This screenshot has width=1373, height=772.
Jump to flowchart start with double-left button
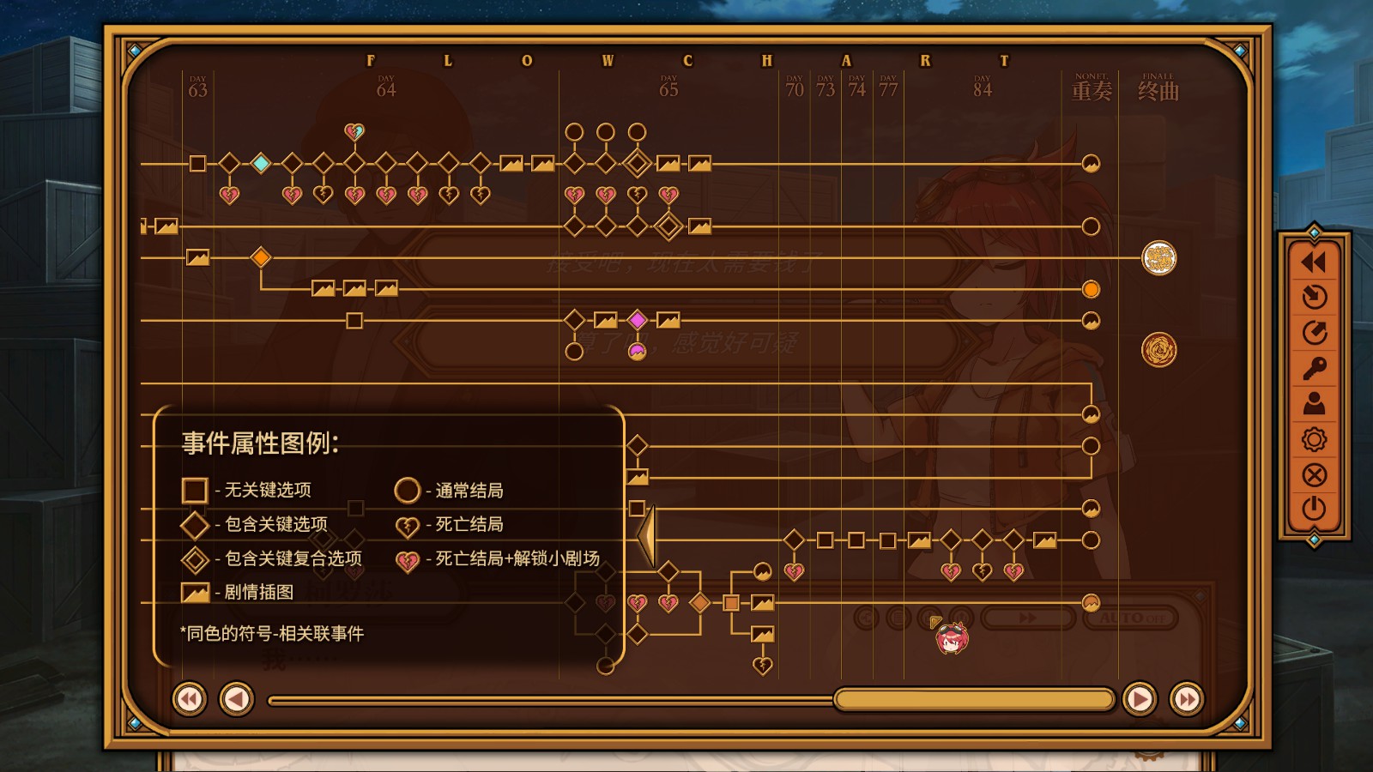coord(190,699)
